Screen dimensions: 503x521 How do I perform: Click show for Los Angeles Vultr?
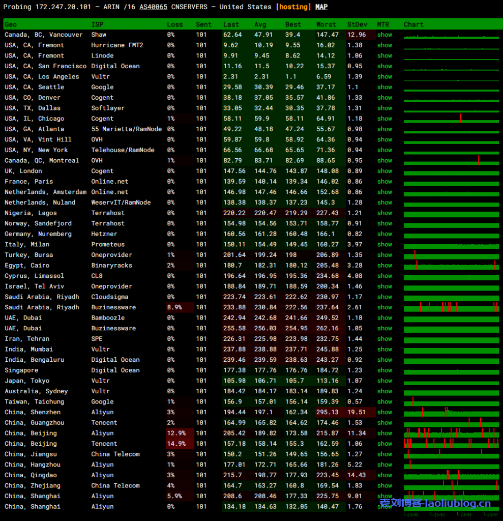tap(384, 76)
